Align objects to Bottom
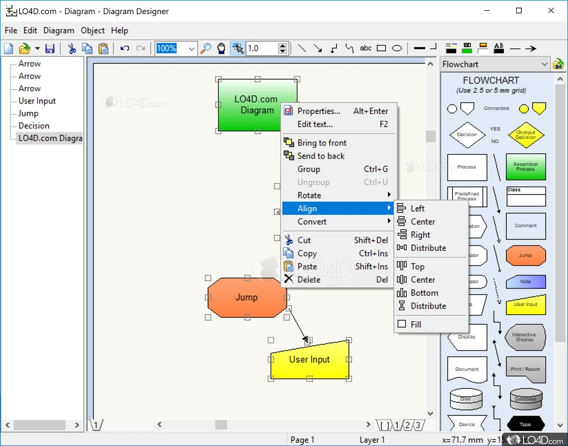The height and width of the screenshot is (446, 568). 431,293
